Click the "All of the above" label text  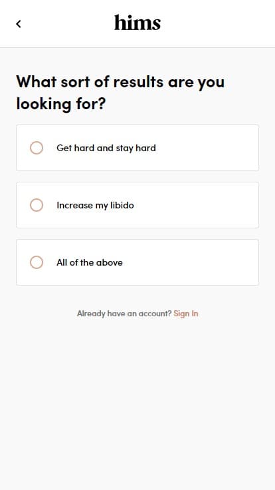point(90,262)
